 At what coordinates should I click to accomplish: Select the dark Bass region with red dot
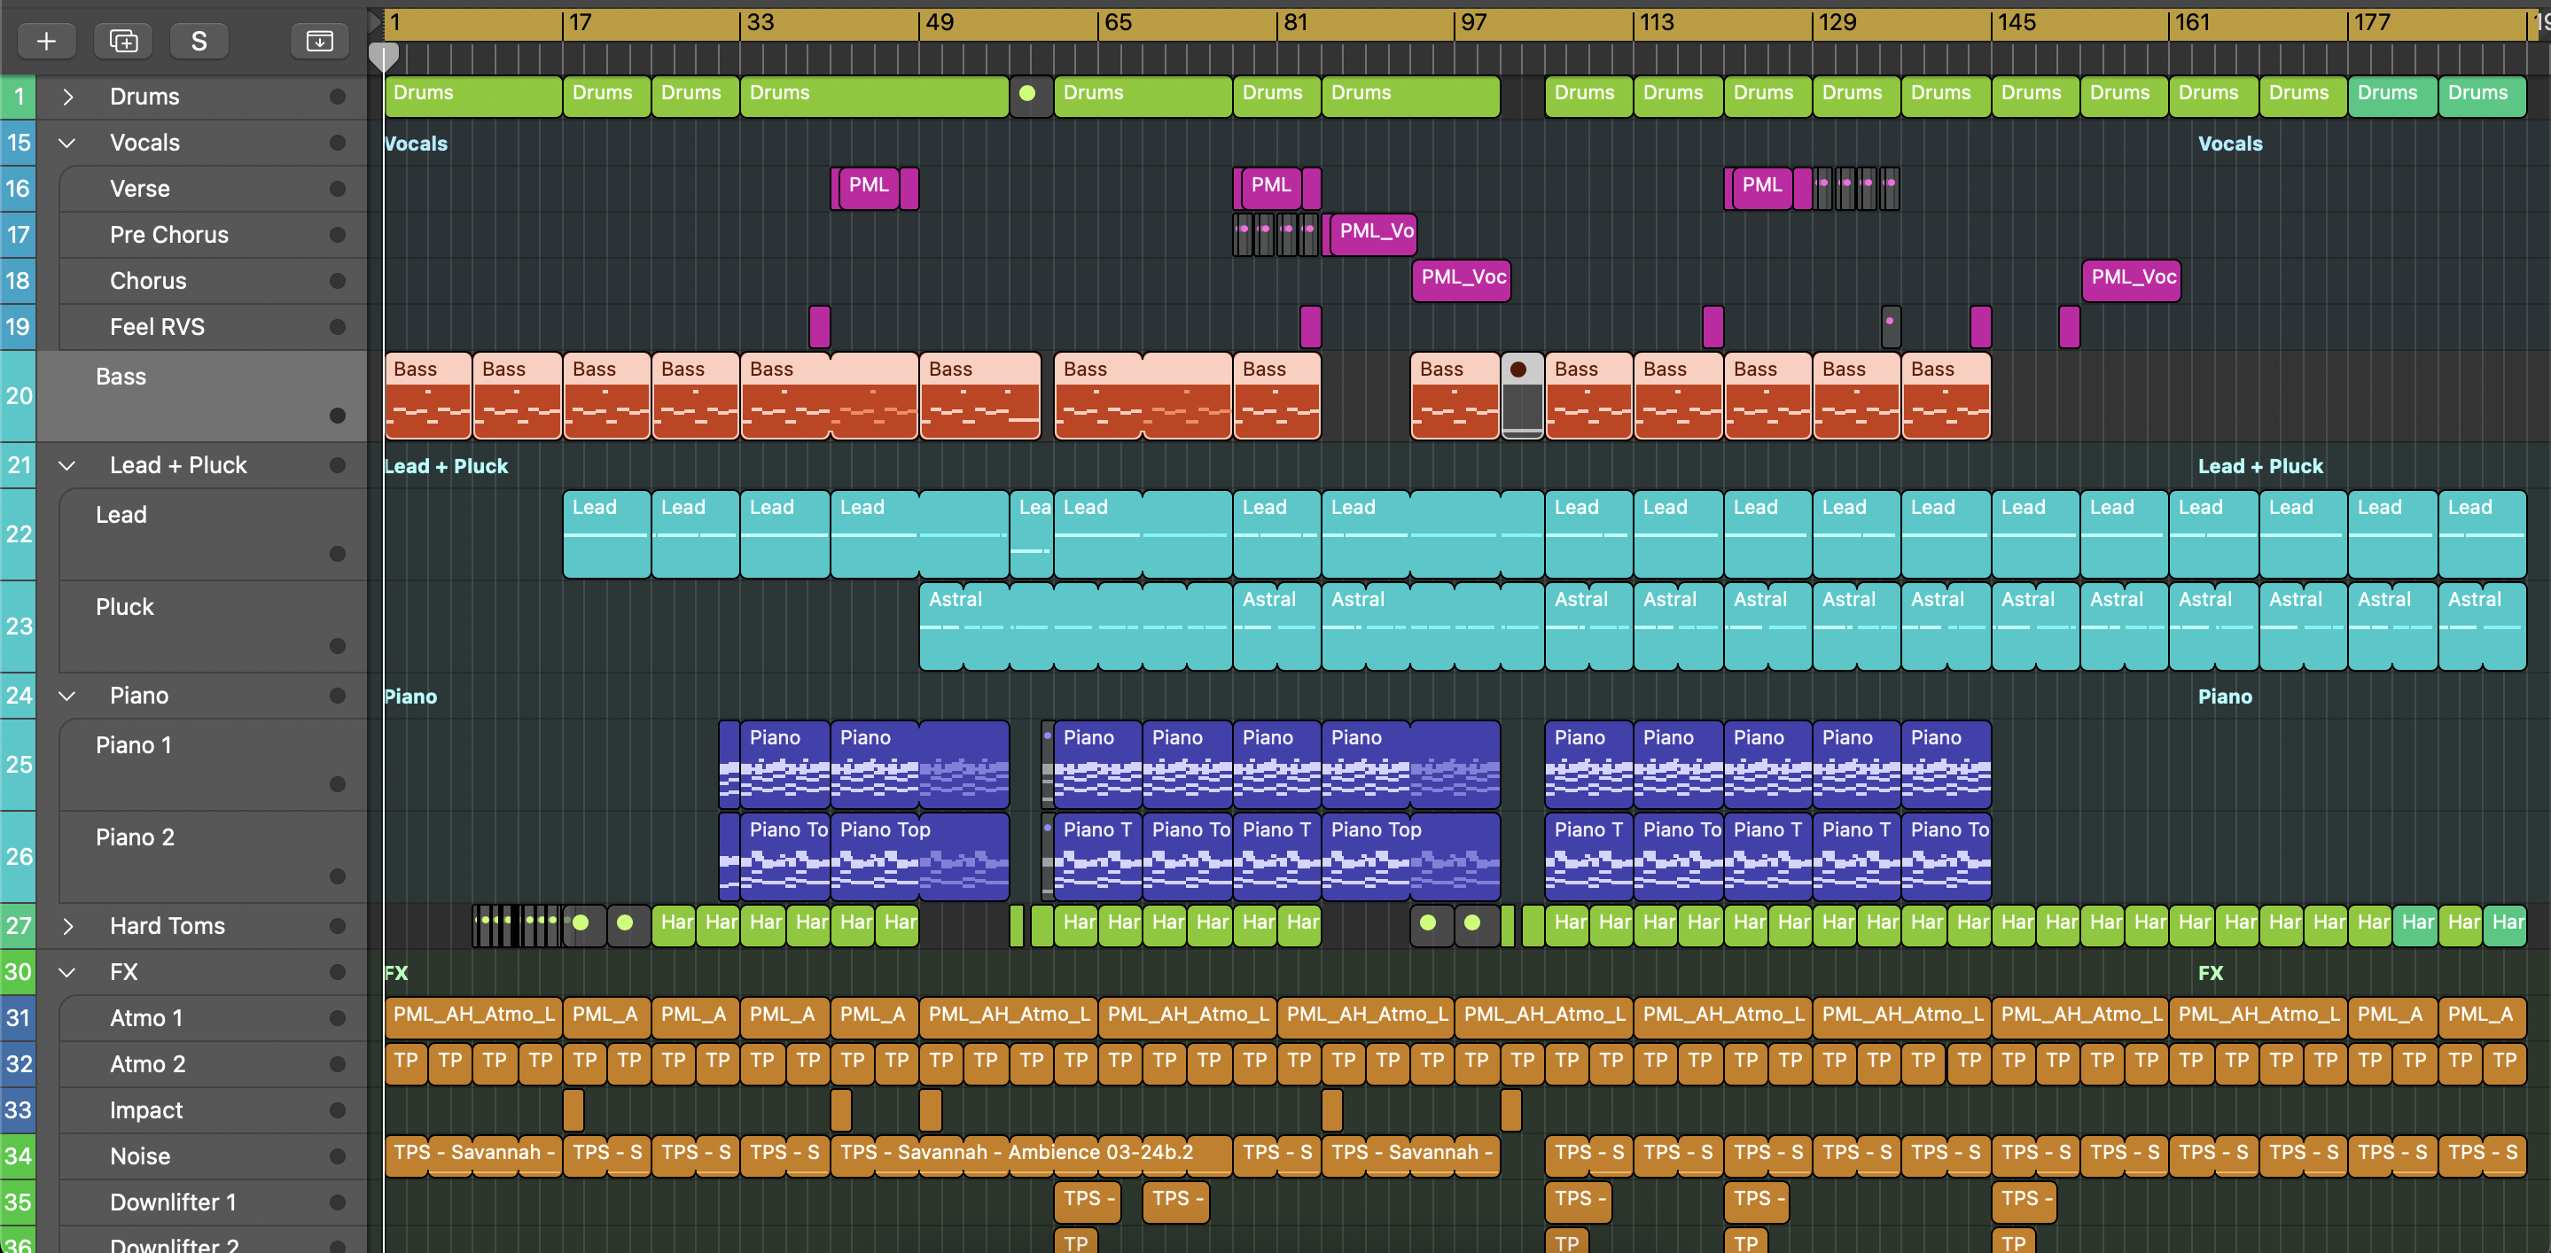[1522, 396]
